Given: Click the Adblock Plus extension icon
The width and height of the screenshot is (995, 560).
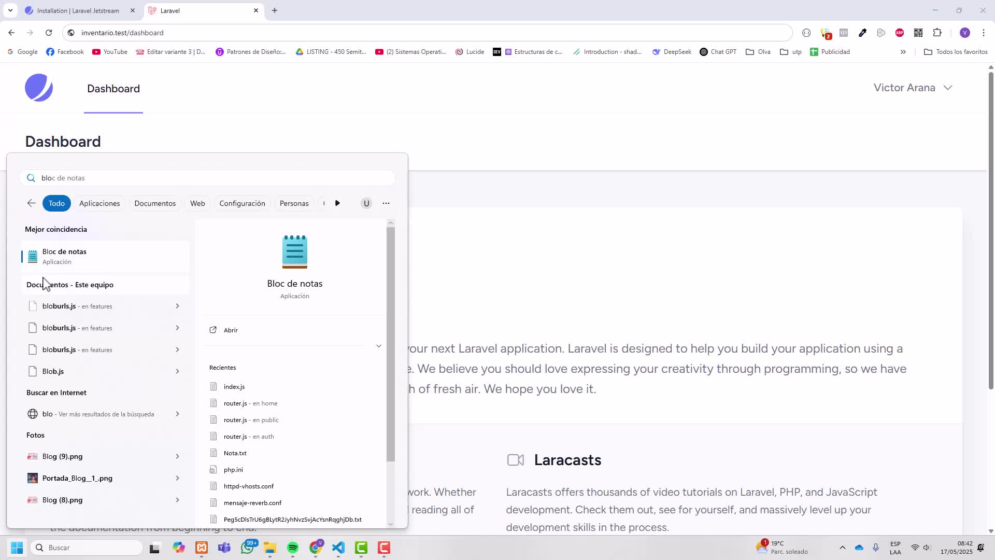Looking at the screenshot, I should pyautogui.click(x=900, y=33).
